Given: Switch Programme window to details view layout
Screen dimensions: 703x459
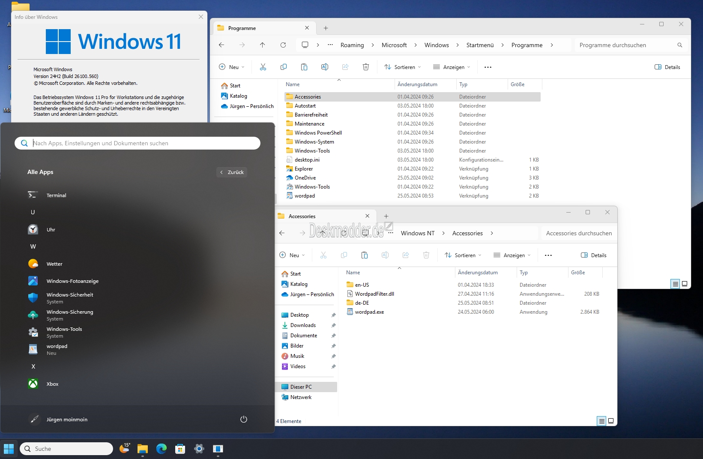Looking at the screenshot, I should pos(675,284).
